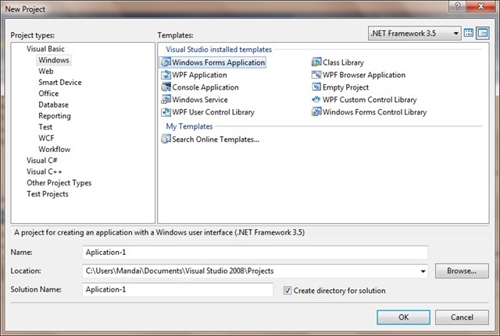Screen dimensions: 500x336
Task: Click the WPF Custom Control Library label
Action: 370,100
